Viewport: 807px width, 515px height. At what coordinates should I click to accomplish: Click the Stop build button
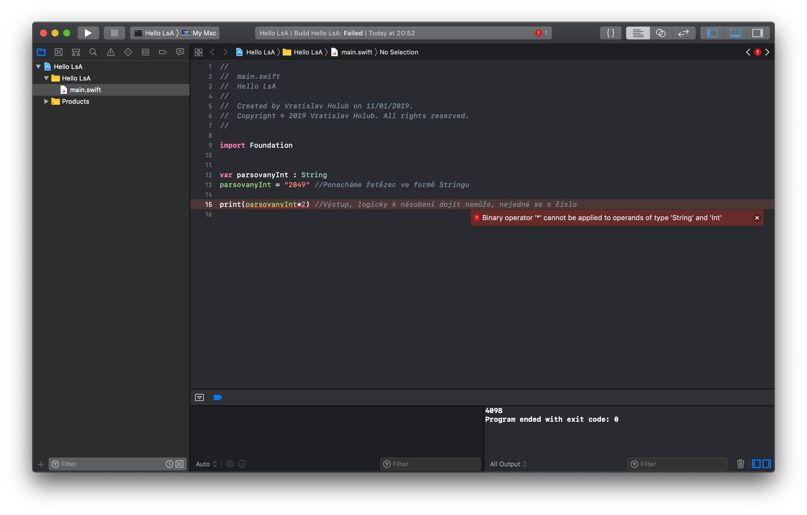[114, 33]
